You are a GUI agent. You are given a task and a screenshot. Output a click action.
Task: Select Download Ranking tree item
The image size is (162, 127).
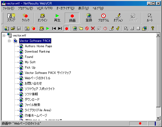point(37,51)
